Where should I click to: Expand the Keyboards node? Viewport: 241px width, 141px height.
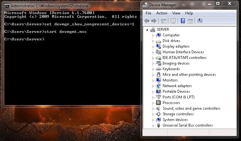(153, 69)
